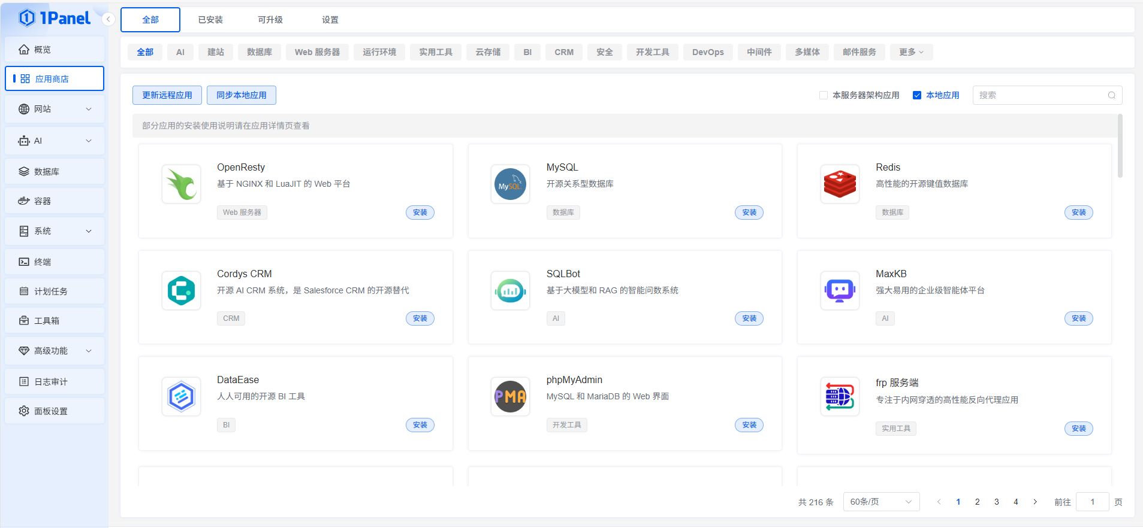Go to page 2
Viewport: 1143px width, 528px height.
click(978, 502)
